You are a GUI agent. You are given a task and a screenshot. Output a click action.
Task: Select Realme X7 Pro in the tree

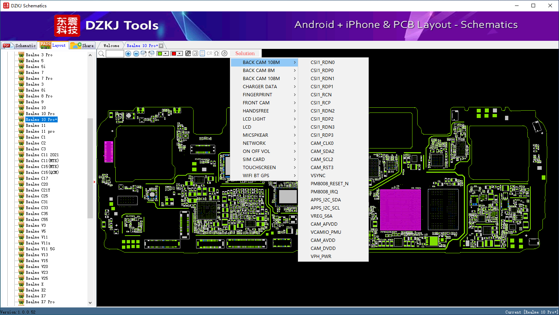pos(40,302)
